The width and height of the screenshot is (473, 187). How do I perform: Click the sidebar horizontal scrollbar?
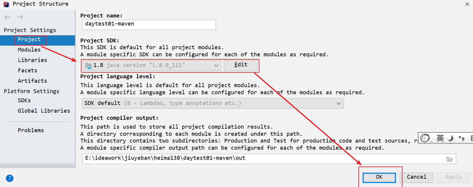(37, 166)
